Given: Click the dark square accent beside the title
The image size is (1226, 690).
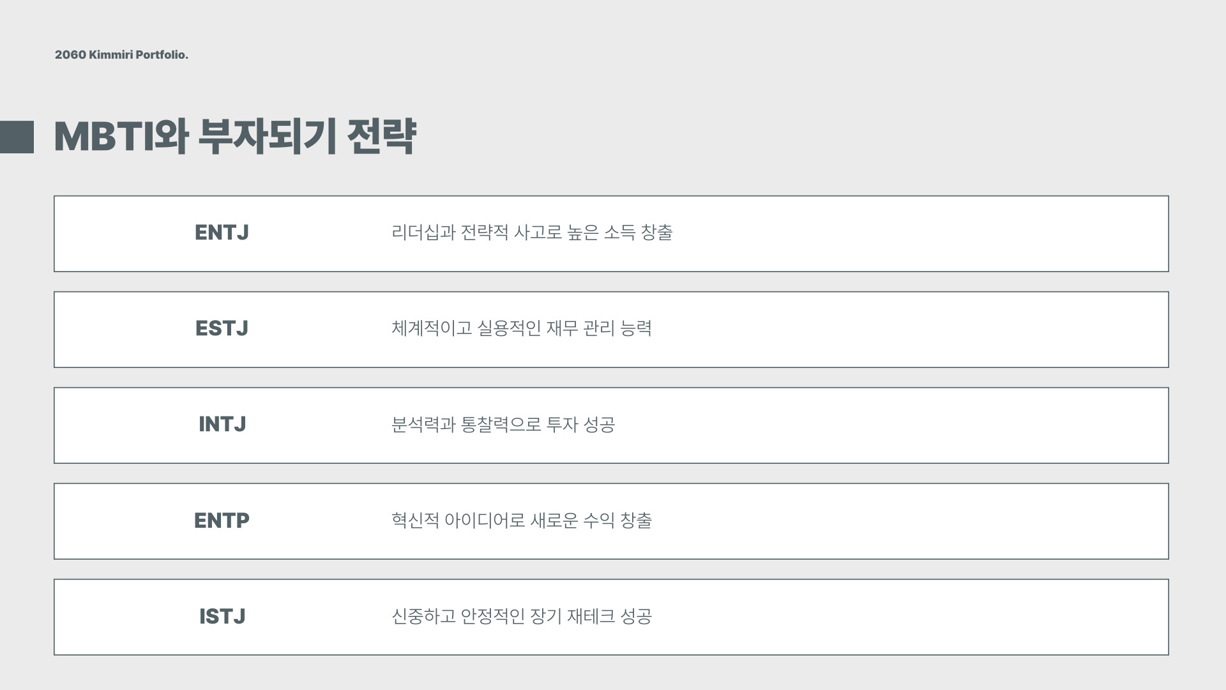Looking at the screenshot, I should pos(17,137).
